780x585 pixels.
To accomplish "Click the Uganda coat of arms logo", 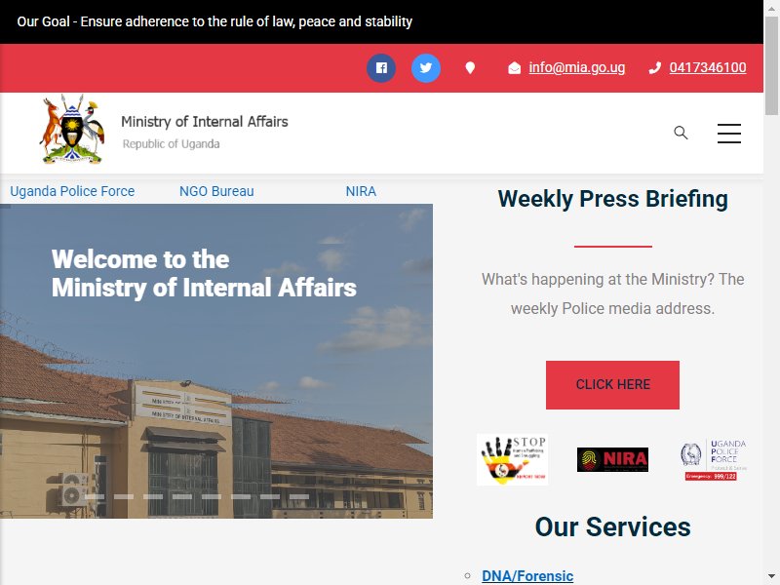I will point(72,129).
